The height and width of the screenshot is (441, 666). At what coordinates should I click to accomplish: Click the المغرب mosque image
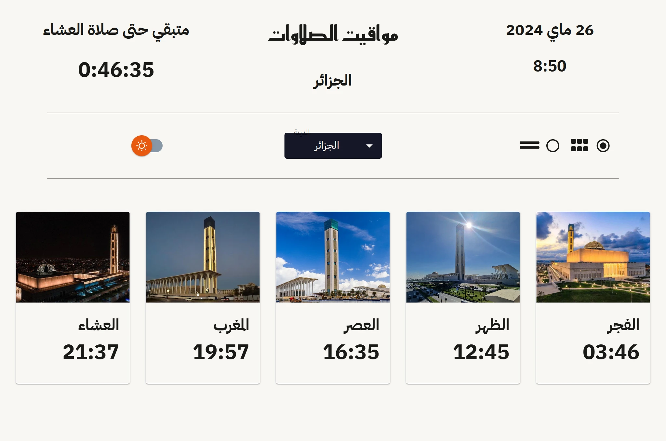(x=203, y=257)
